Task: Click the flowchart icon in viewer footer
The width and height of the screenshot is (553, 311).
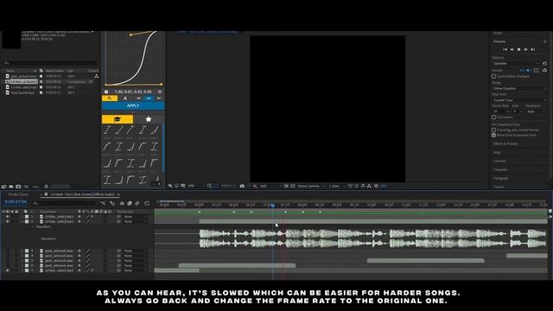Action: coord(369,186)
